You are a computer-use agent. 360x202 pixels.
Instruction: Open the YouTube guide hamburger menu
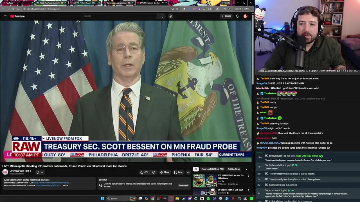[x=5, y=16]
